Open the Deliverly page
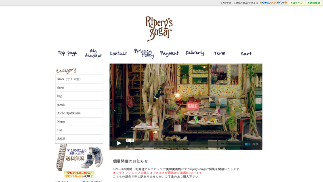The width and height of the screenshot is (323, 182). click(x=195, y=53)
